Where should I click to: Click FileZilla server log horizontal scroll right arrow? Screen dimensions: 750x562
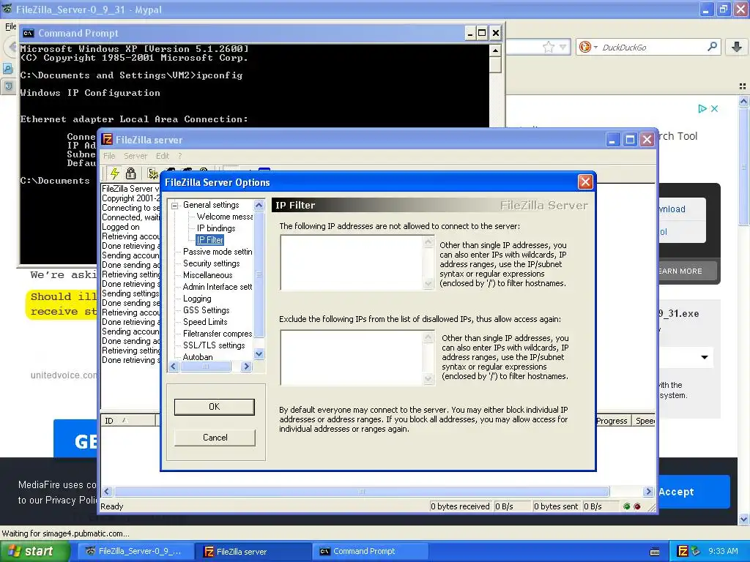[x=649, y=491]
